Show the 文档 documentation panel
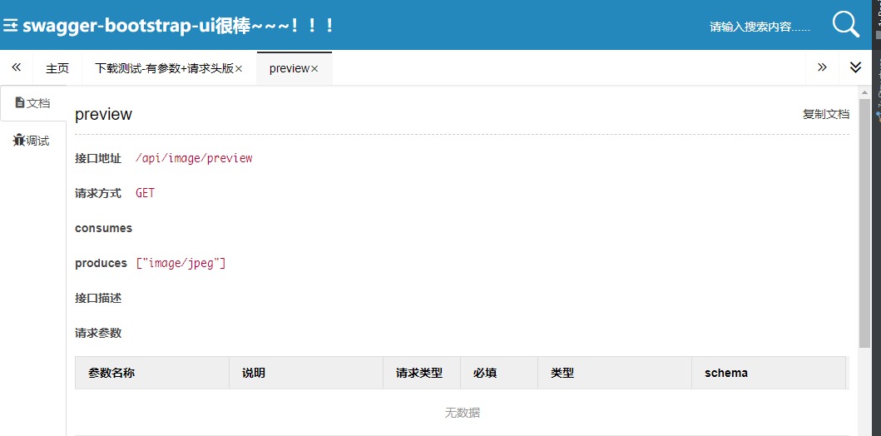Viewport: 881px width, 436px height. [x=33, y=103]
